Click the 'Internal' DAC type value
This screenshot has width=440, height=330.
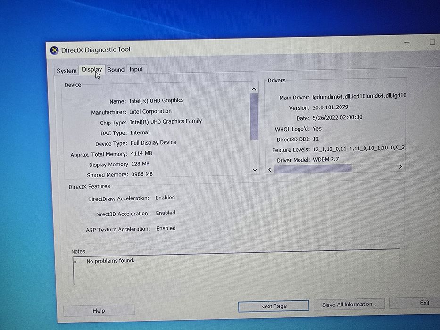pos(140,132)
